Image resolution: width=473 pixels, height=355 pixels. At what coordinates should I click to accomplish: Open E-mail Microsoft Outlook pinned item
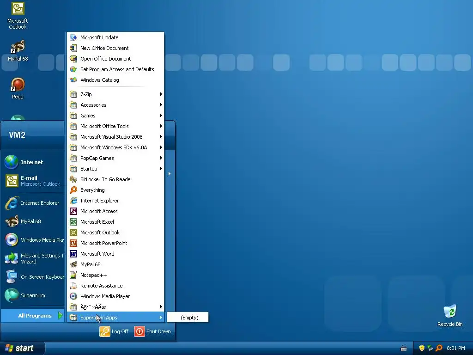click(x=33, y=181)
